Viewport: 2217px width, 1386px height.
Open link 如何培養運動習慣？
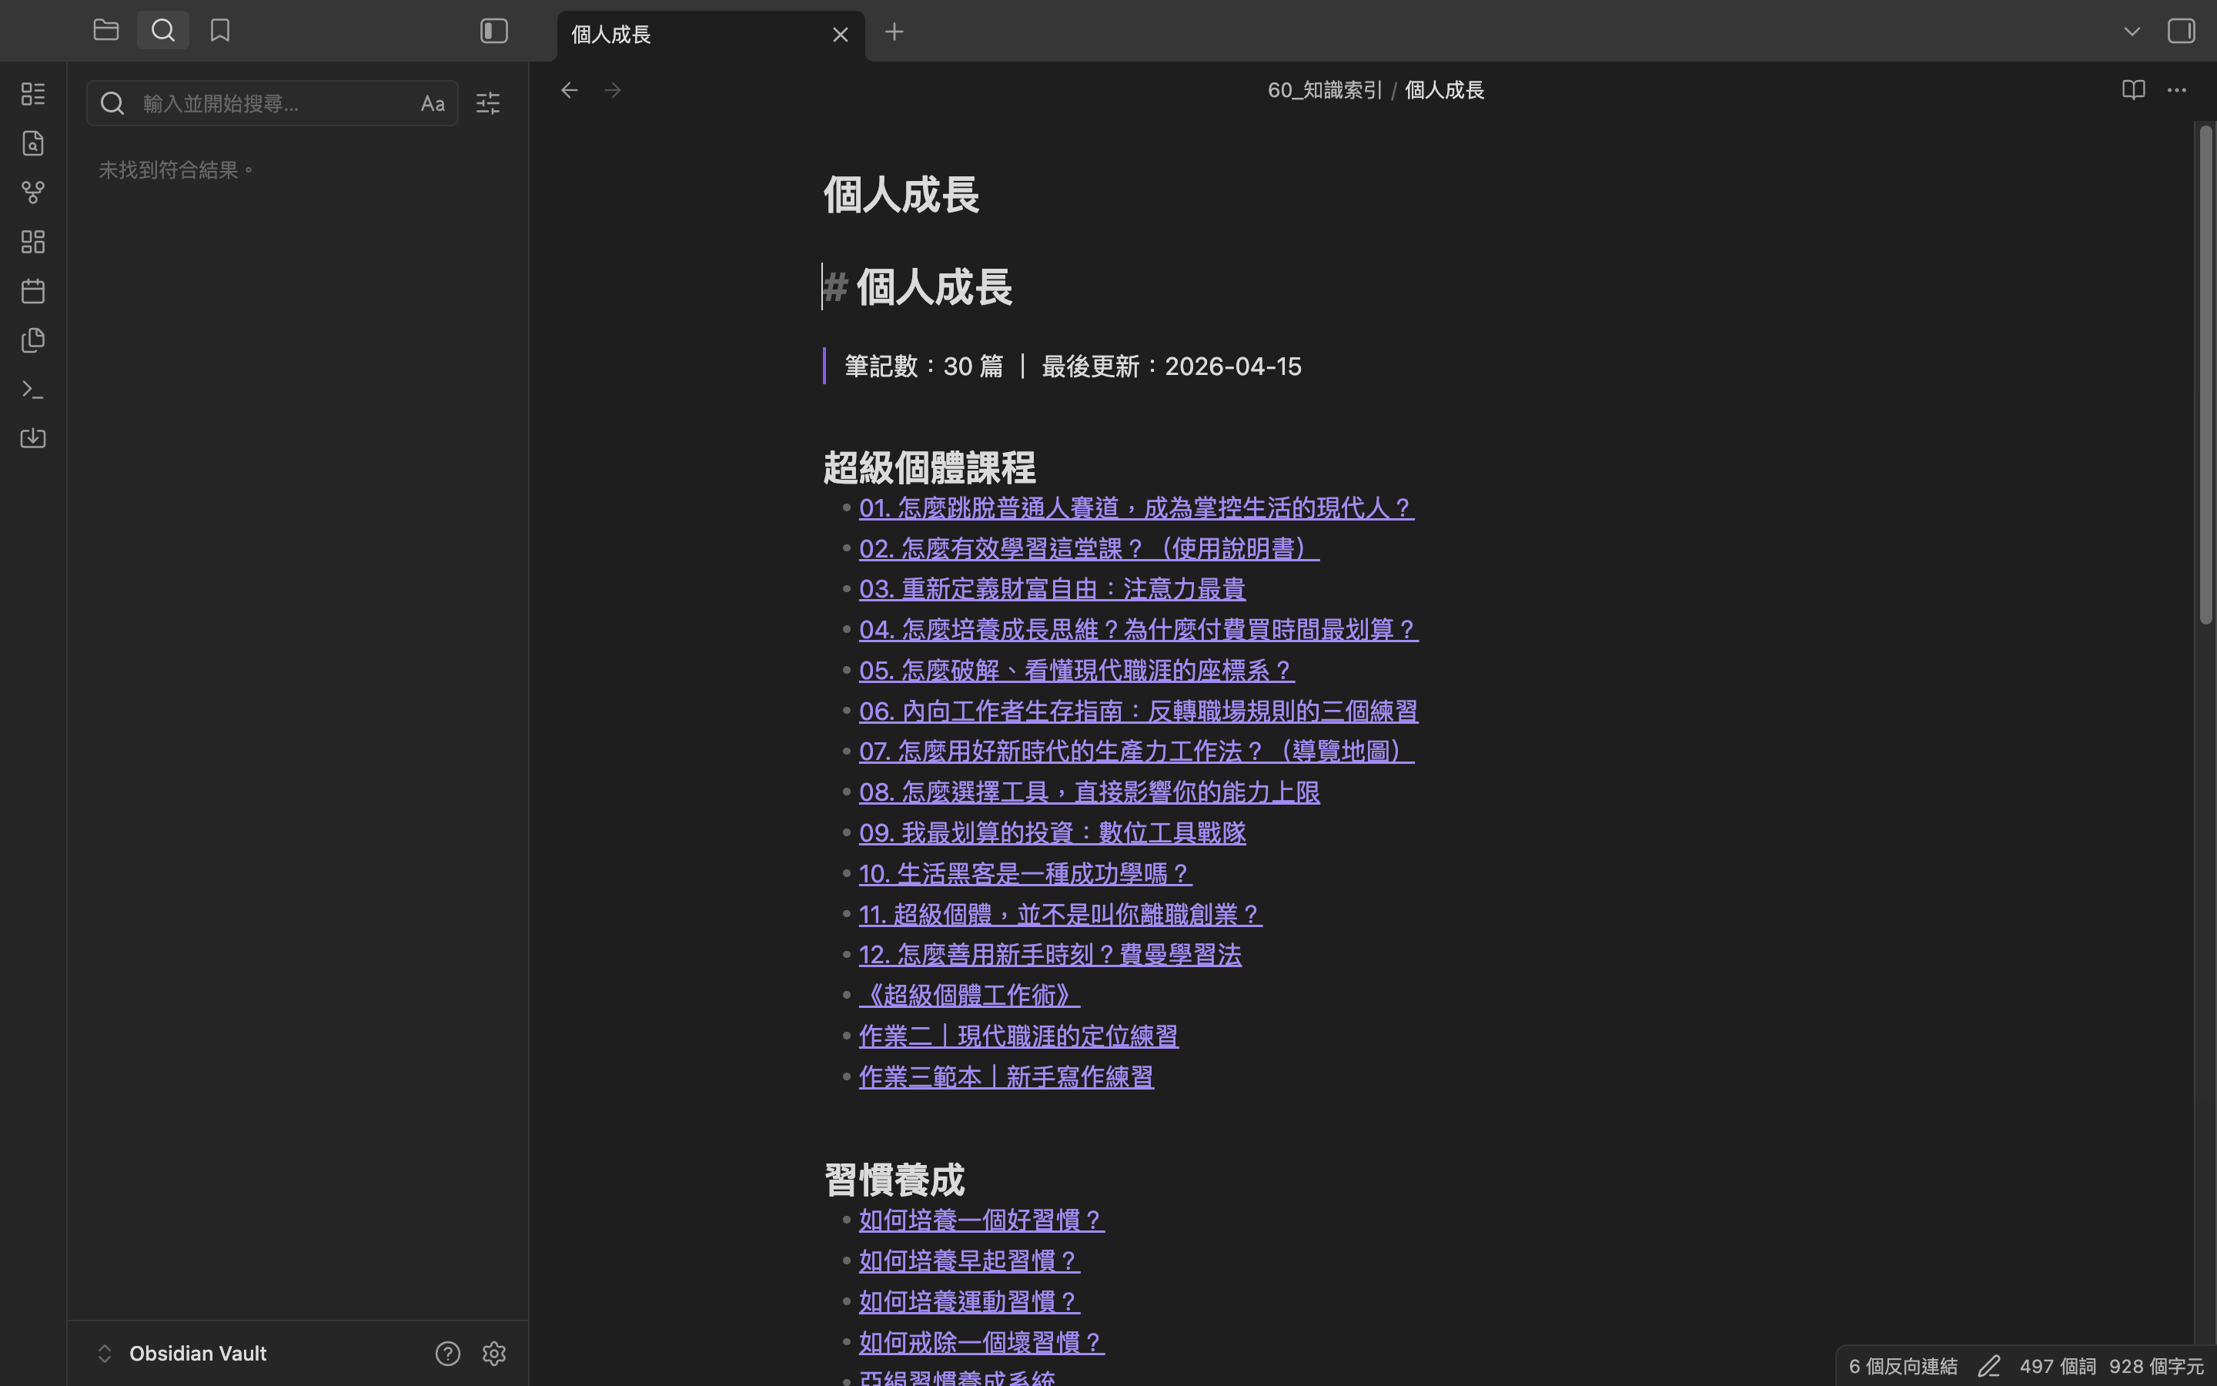(969, 1301)
